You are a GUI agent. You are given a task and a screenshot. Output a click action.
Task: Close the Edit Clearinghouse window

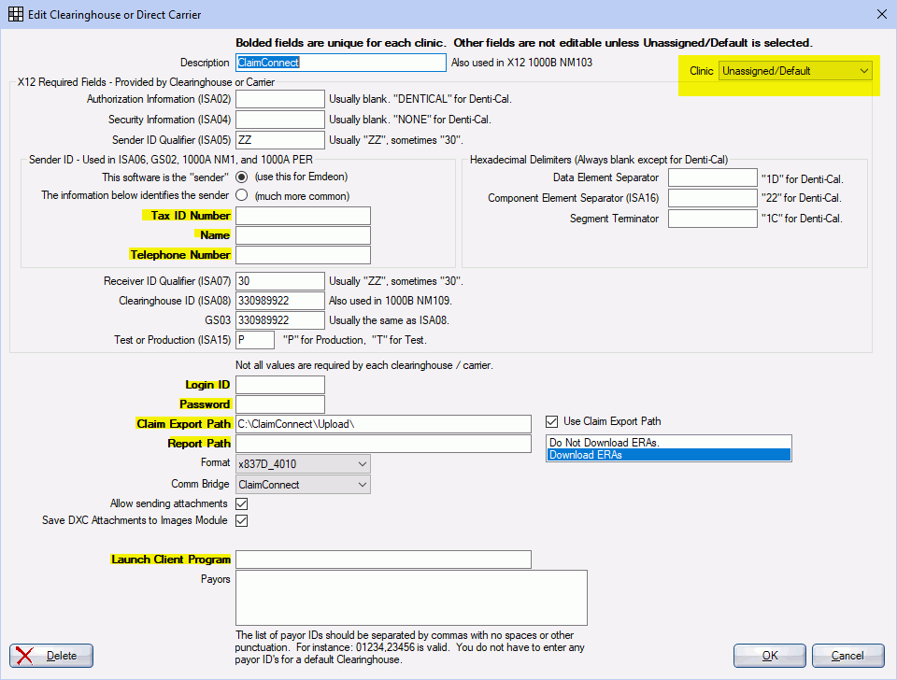coord(881,14)
